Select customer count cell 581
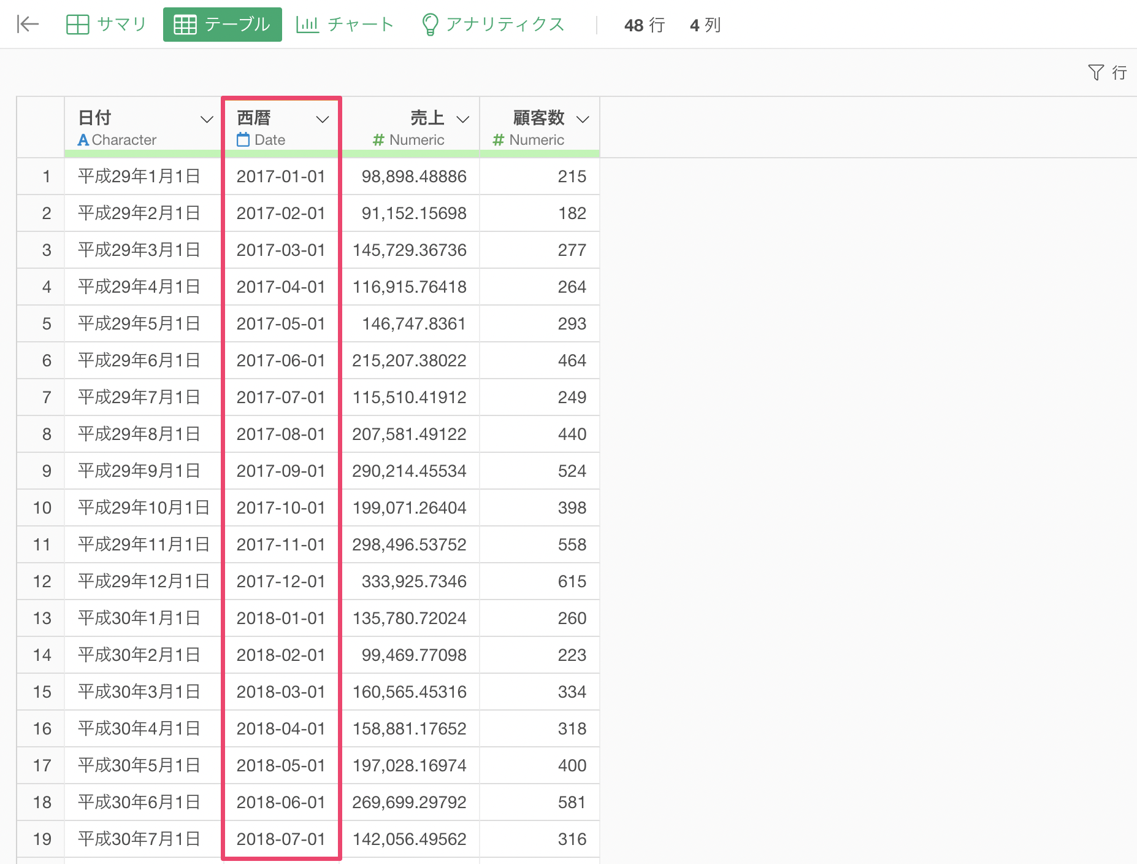The width and height of the screenshot is (1137, 864). [539, 802]
